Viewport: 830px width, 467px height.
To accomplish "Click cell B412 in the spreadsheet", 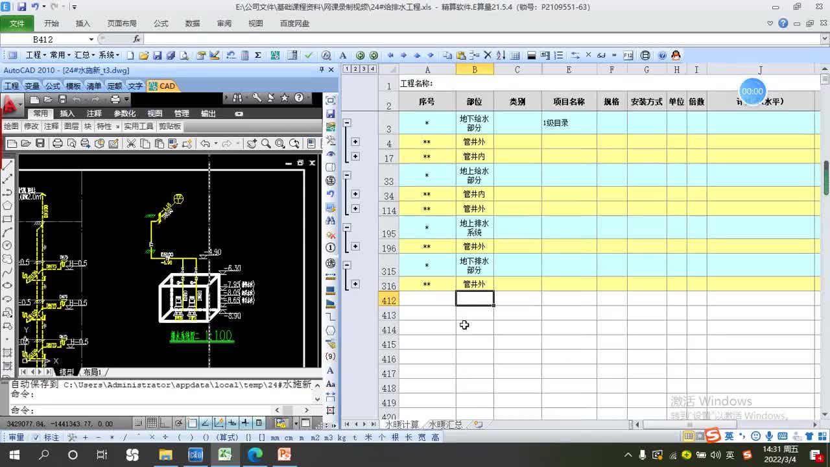I will tap(475, 298).
